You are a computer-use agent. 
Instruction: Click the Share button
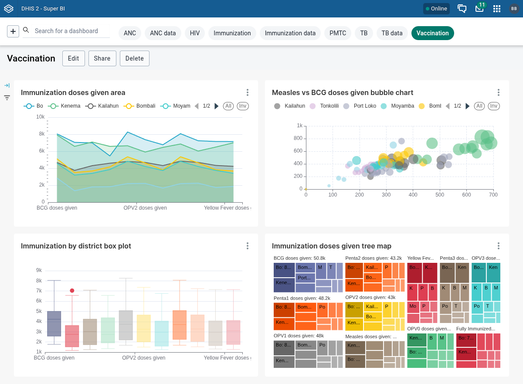[x=102, y=58]
